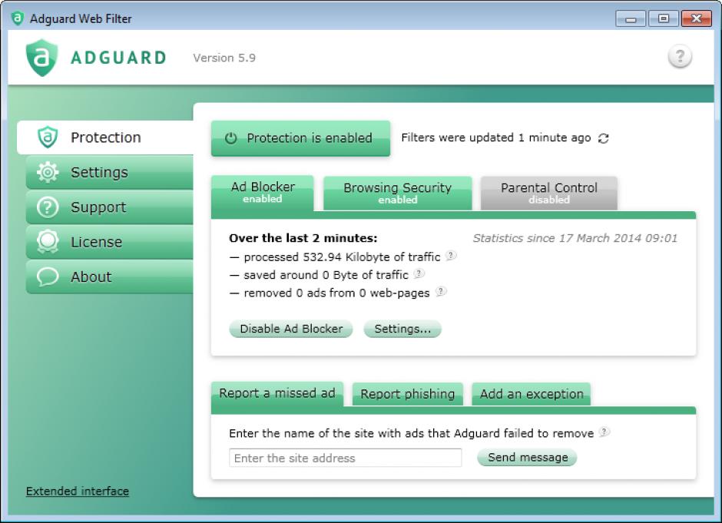This screenshot has height=523, width=722.
Task: Select the Add an exception tab
Action: (x=532, y=394)
